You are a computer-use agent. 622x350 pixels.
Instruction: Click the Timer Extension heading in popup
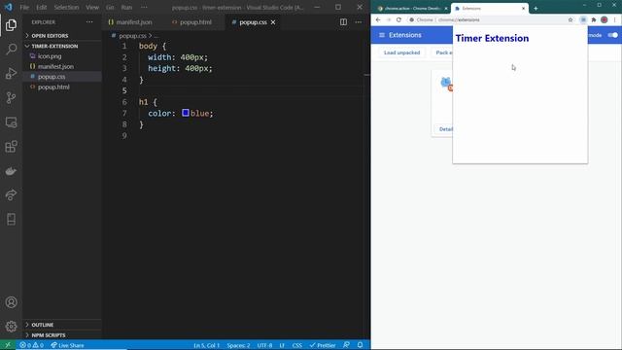pyautogui.click(x=492, y=38)
